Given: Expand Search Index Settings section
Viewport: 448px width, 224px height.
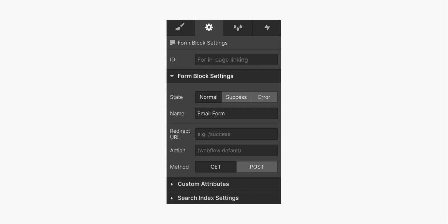Looking at the screenshot, I should pyautogui.click(x=172, y=198).
